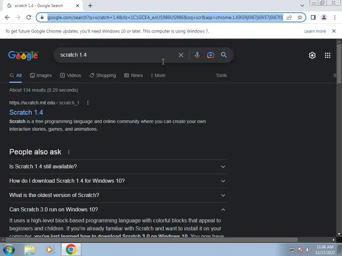Image resolution: width=342 pixels, height=256 pixels.
Task: Search by image with the camera icon
Action: coord(210,55)
